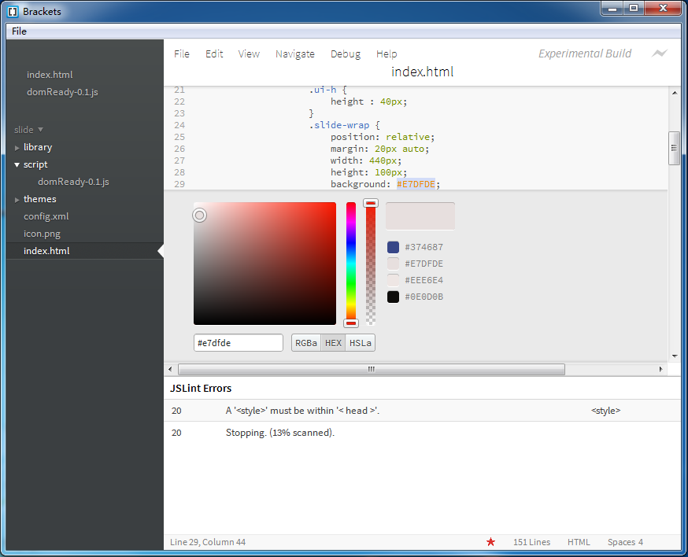Click the Live Preview lightning bolt icon
The width and height of the screenshot is (688, 557).
[x=659, y=53]
